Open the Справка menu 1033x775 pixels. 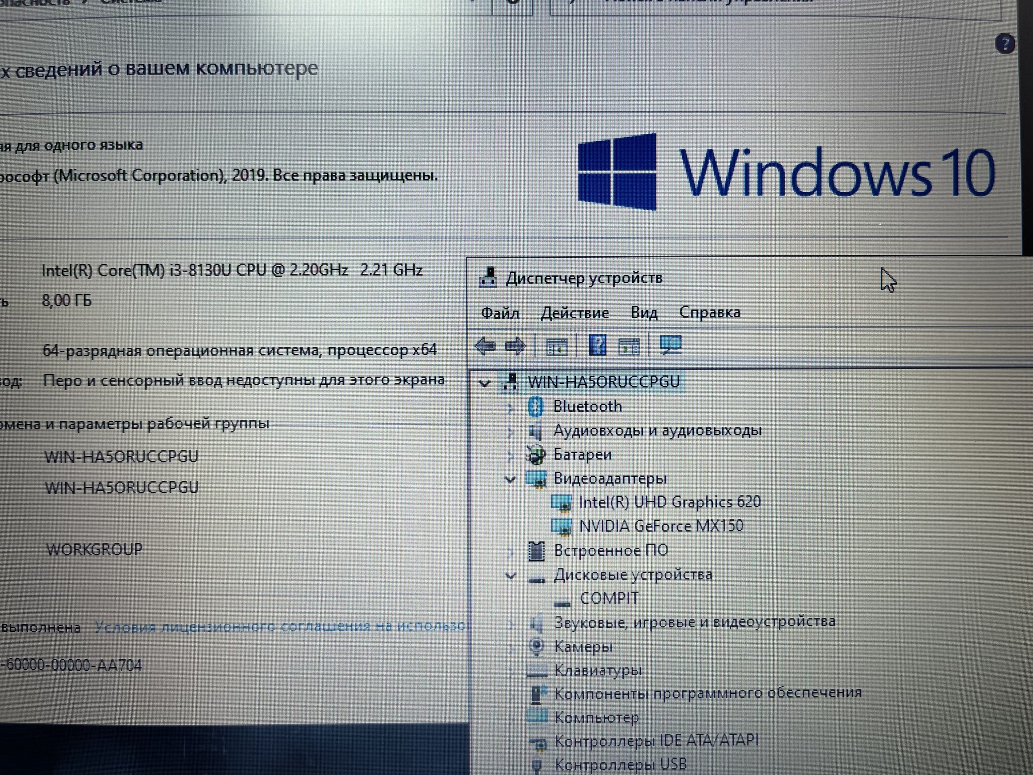click(x=709, y=312)
